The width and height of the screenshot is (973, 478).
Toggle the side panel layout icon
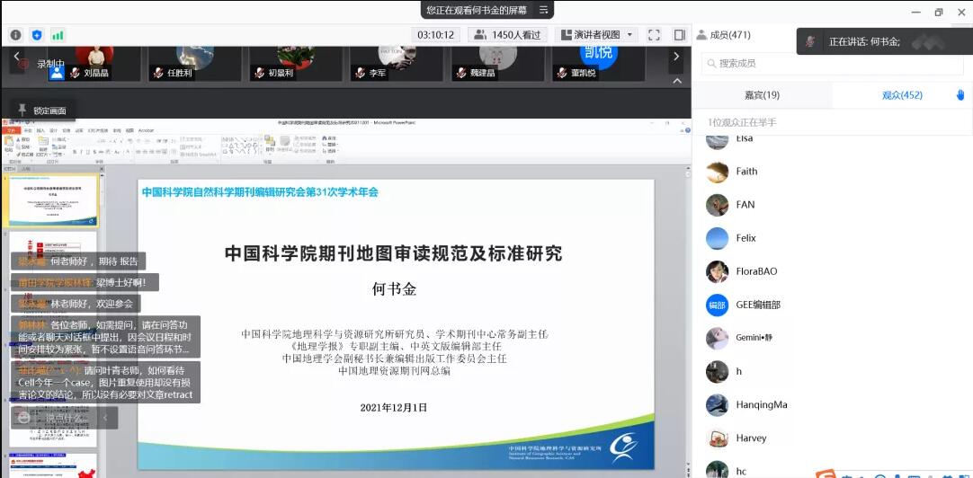pyautogui.click(x=679, y=35)
